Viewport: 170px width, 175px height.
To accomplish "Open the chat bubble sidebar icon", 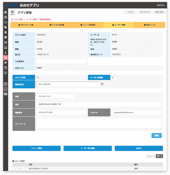I will [x=6, y=37].
